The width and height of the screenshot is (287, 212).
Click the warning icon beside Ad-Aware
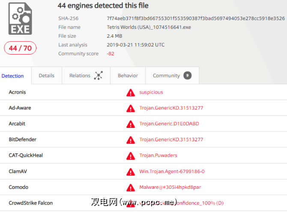pos(131,108)
